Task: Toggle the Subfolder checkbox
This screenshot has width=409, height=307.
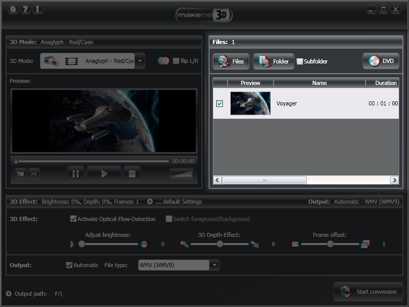Action: pos(300,61)
